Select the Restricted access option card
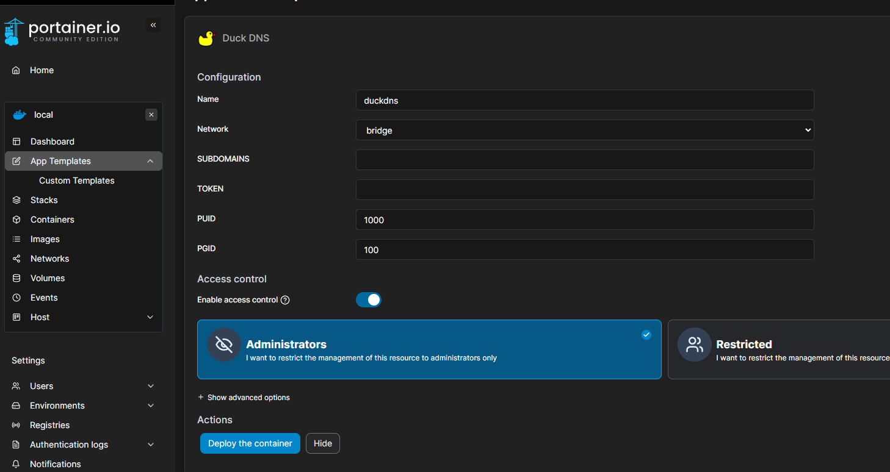 (779, 349)
